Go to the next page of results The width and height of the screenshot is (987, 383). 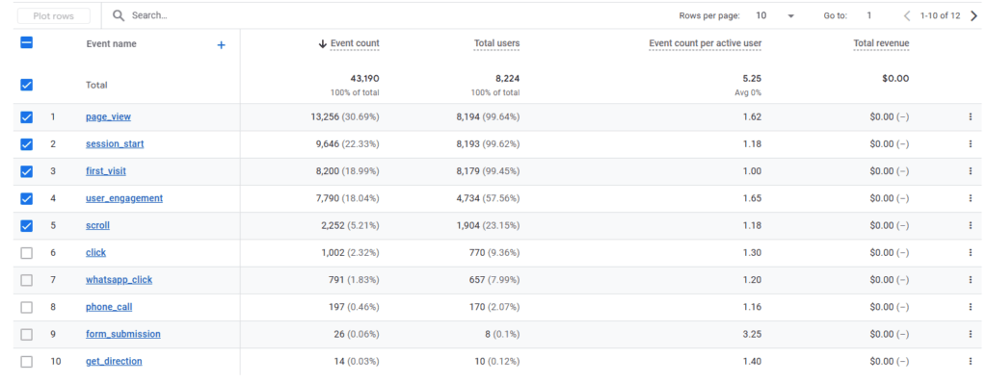974,16
